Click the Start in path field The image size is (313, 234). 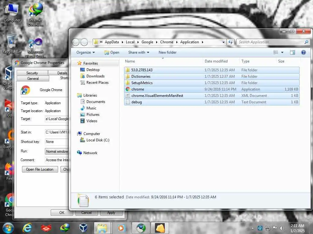pyautogui.click(x=57, y=132)
